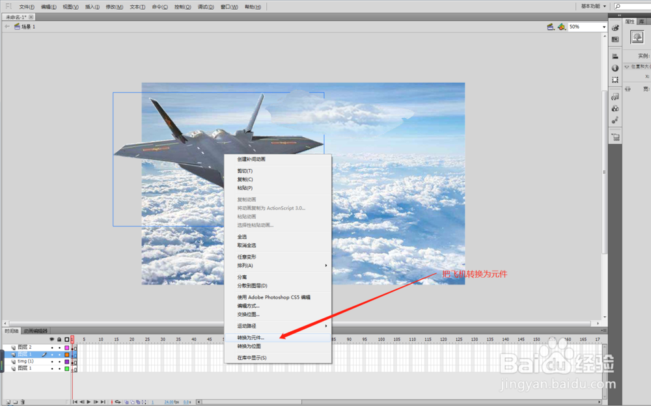This screenshot has height=406, width=651.
Task: Open the Align panel icon
Action: pos(615,56)
